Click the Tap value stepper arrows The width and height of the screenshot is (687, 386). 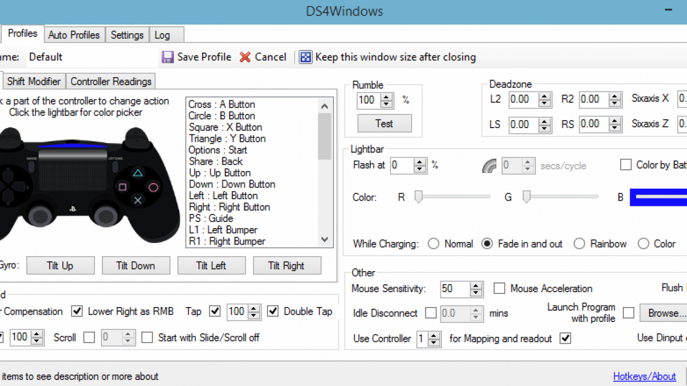[x=255, y=312]
